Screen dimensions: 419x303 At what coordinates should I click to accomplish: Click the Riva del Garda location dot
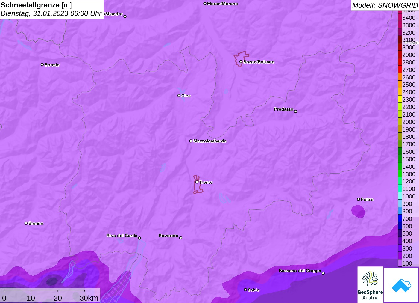(x=139, y=238)
